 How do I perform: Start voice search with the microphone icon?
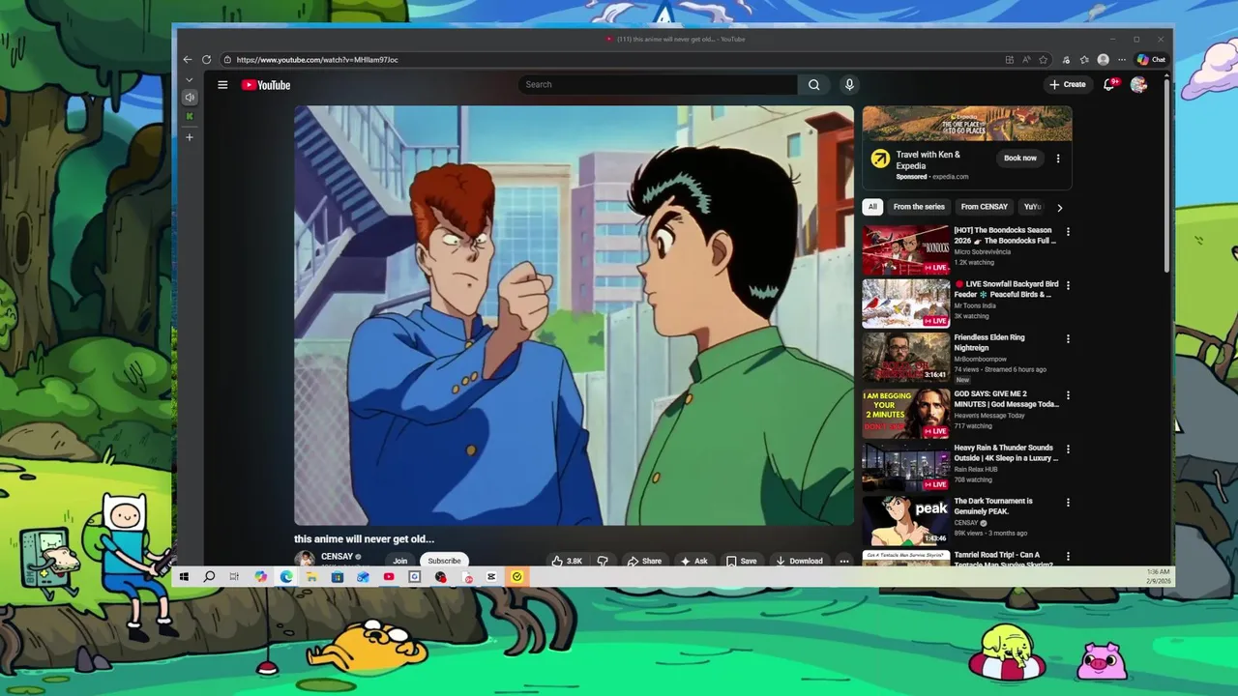[849, 84]
